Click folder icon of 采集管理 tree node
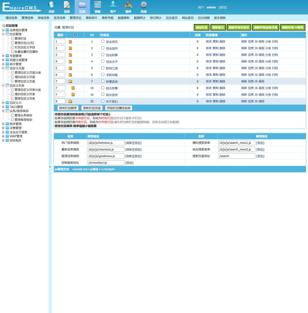Screen dimensions: 308x313 [7, 128]
